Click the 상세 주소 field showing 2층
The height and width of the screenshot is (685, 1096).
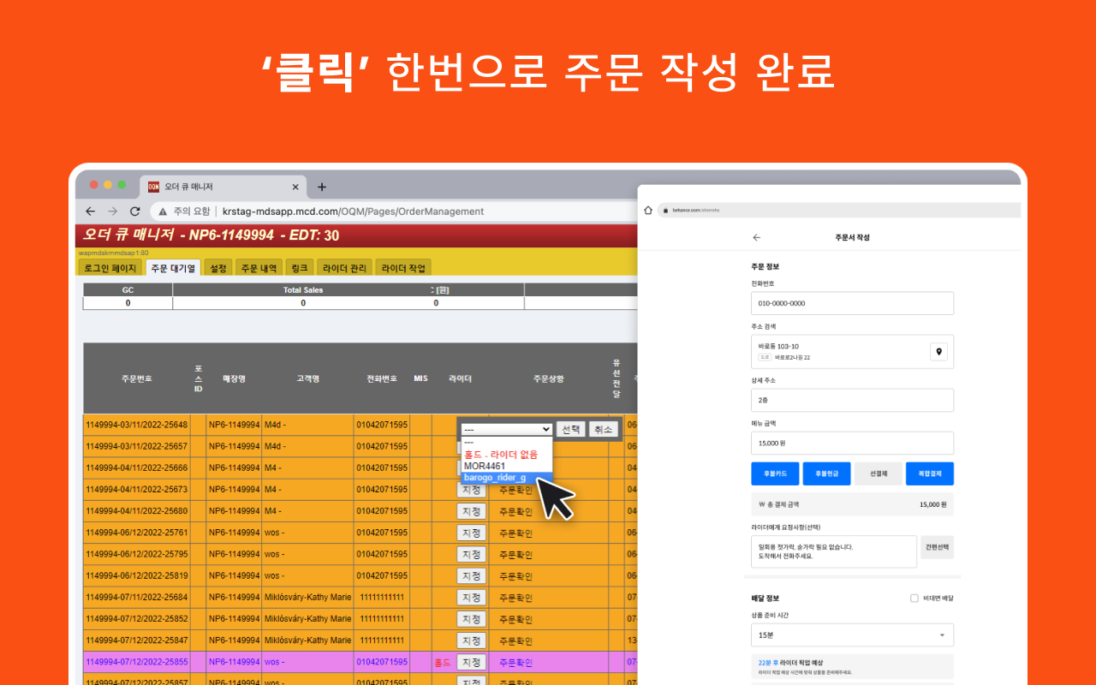click(852, 400)
